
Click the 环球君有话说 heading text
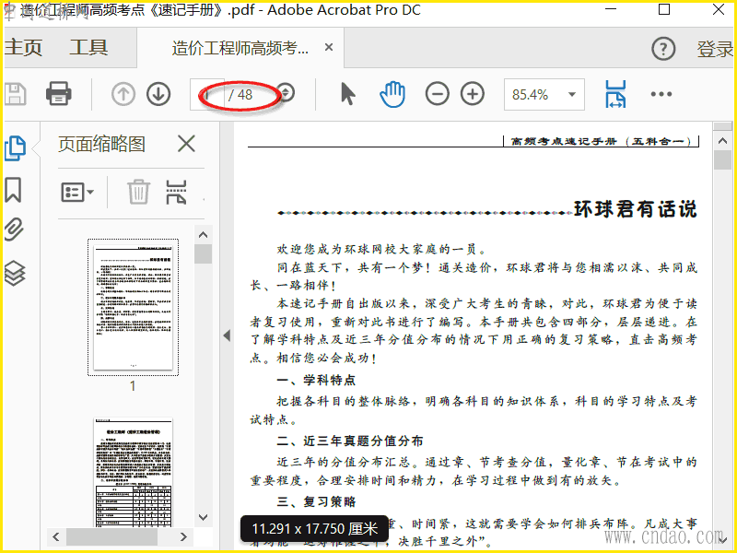point(635,209)
